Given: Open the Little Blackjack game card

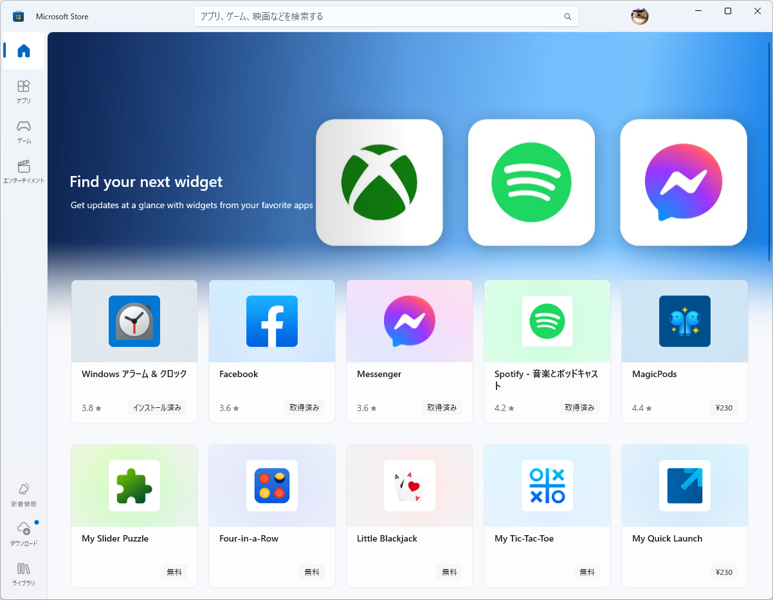Looking at the screenshot, I should click(x=409, y=515).
